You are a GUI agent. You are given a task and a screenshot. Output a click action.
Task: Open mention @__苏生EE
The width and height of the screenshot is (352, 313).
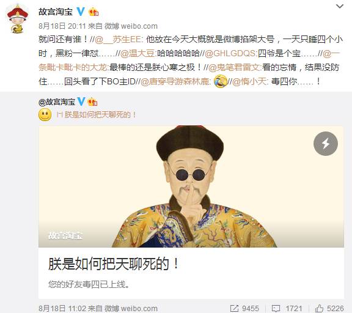pyautogui.click(x=118, y=40)
